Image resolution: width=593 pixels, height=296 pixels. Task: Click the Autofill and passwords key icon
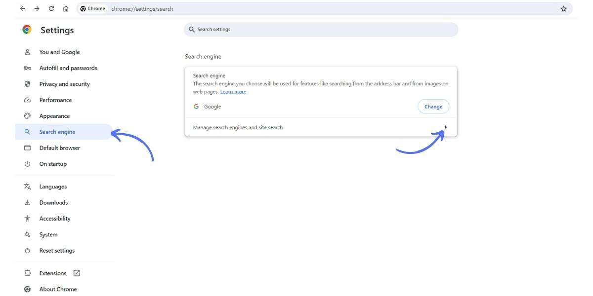click(x=28, y=68)
